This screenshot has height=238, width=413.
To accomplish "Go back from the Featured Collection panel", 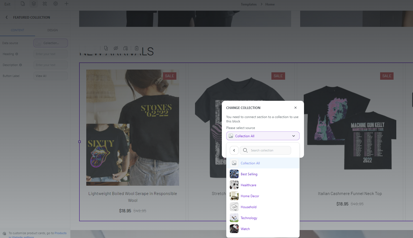I will pos(7,17).
